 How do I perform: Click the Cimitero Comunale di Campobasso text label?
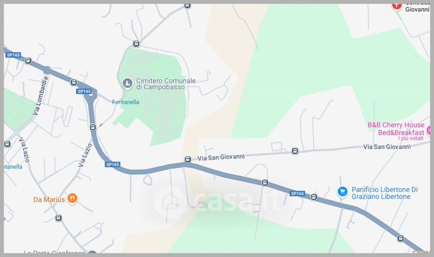(x=166, y=84)
